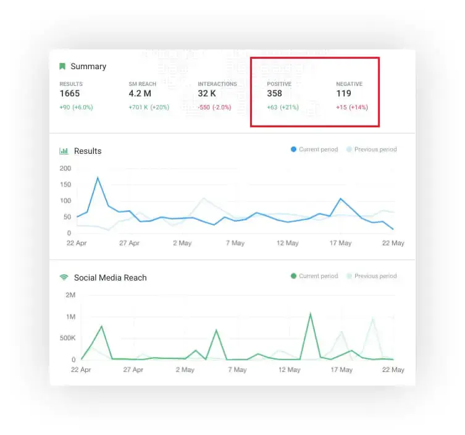Click the Summary section heading
The height and width of the screenshot is (435, 465).
point(88,67)
